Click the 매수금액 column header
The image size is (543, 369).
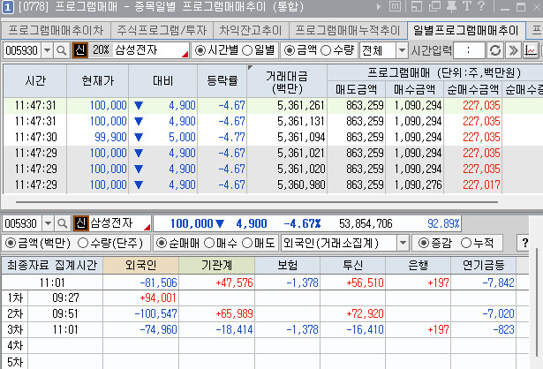[414, 90]
